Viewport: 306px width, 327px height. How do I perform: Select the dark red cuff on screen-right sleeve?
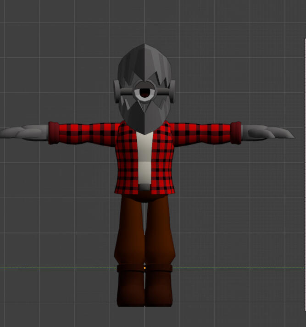236,133
